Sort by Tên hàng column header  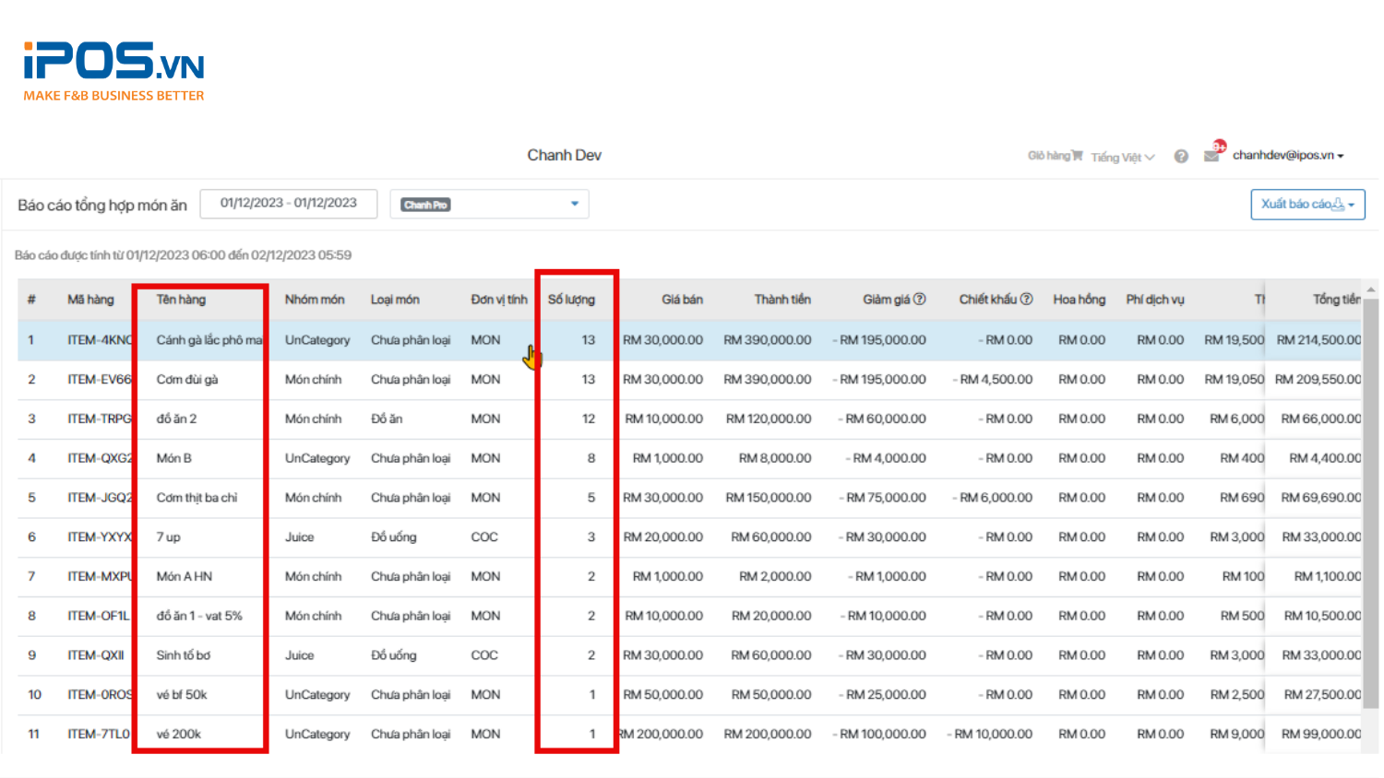181,300
